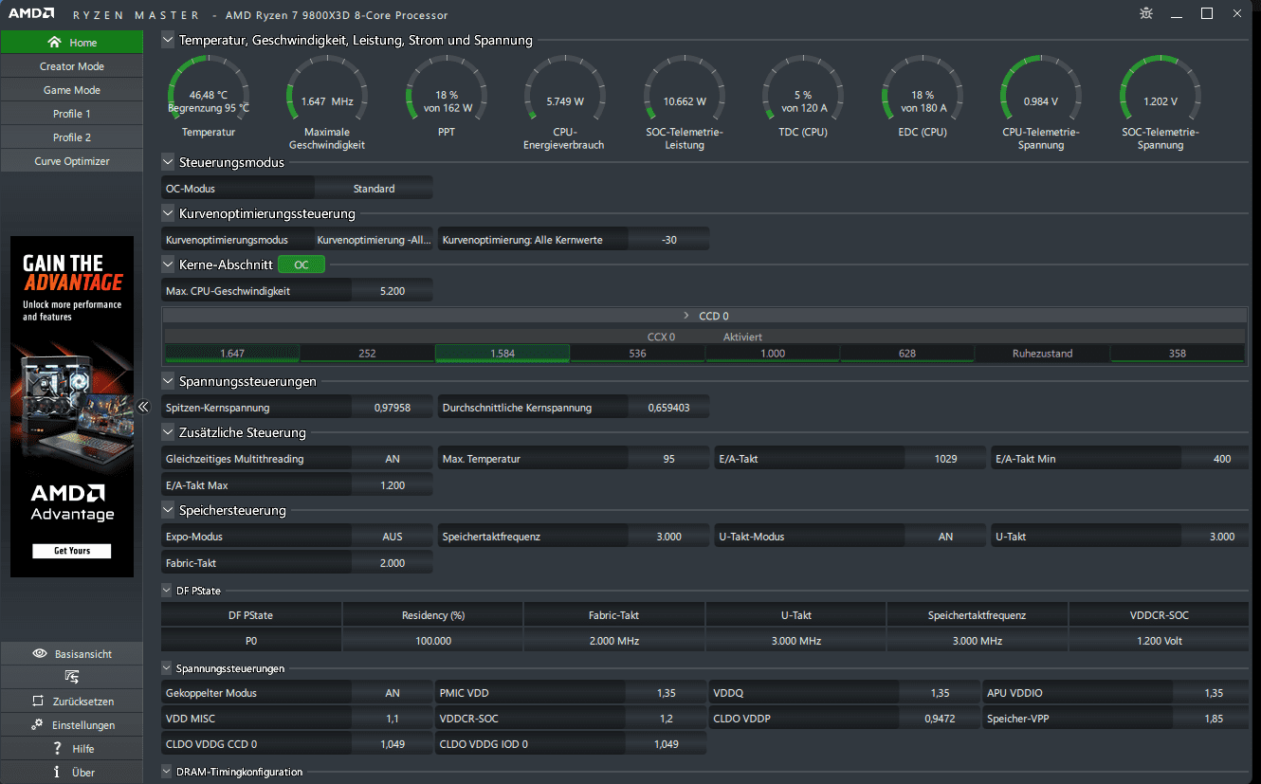Viewport: 1261px width, 784px height.
Task: Open the Über dialog
Action: coord(72,773)
